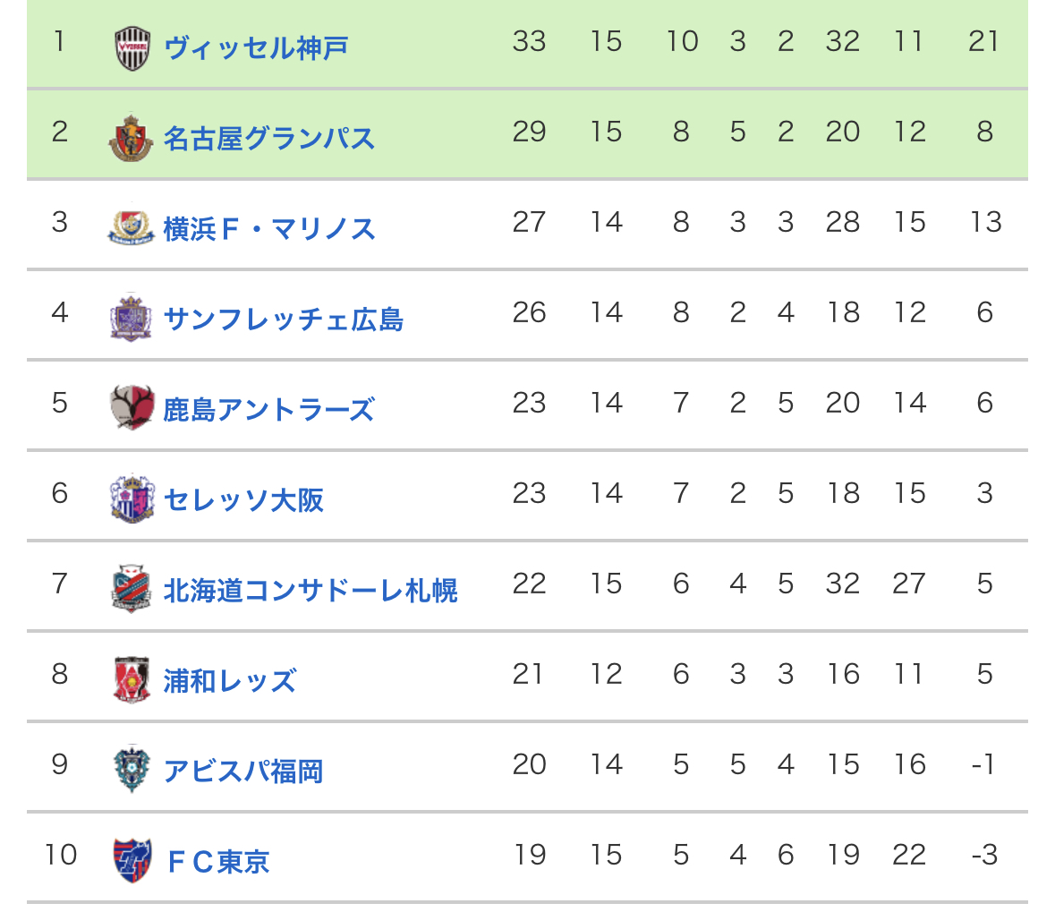Open the 北海道コンサドーレ札幌 team link
The width and height of the screenshot is (1055, 912).
pyautogui.click(x=310, y=591)
